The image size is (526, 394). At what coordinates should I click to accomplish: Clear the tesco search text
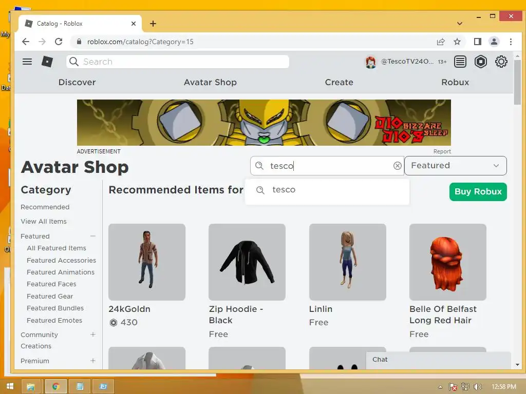click(397, 166)
